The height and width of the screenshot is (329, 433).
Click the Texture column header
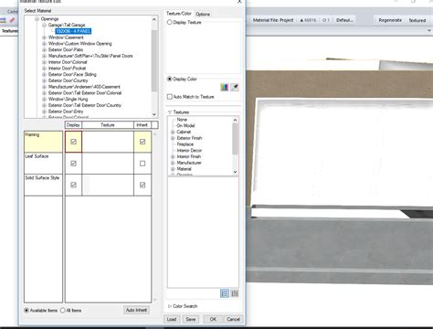(x=108, y=125)
